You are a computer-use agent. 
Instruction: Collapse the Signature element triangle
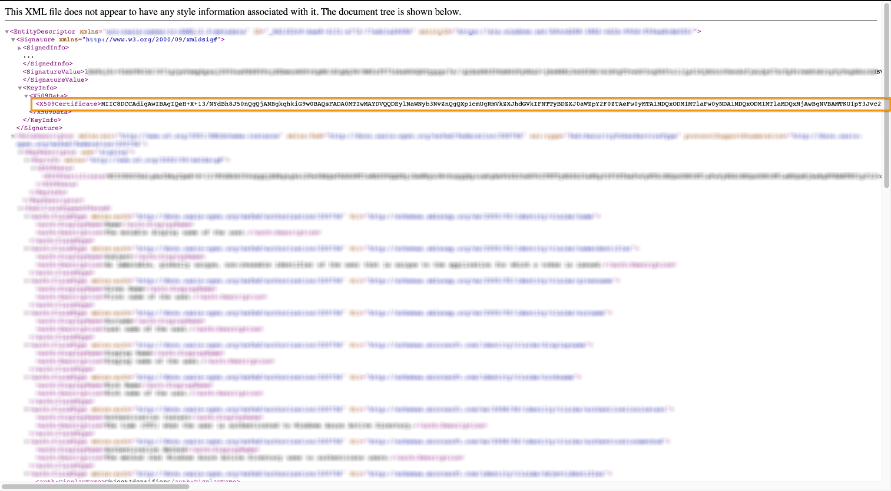coord(14,40)
